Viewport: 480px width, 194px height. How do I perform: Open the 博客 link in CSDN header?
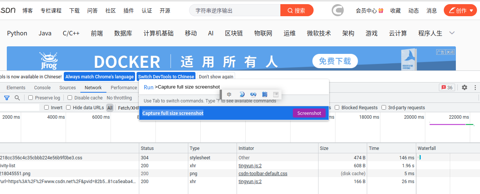click(x=28, y=11)
